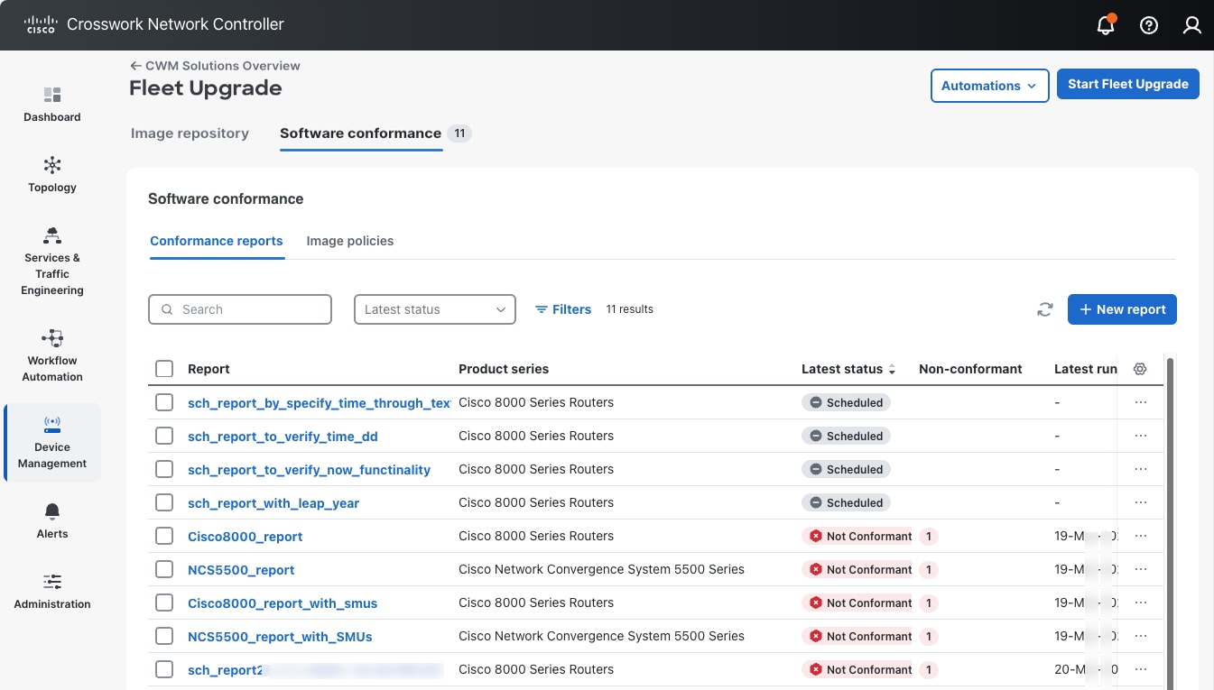The width and height of the screenshot is (1214, 690).
Task: Expand the Latest status dropdown
Action: [434, 309]
